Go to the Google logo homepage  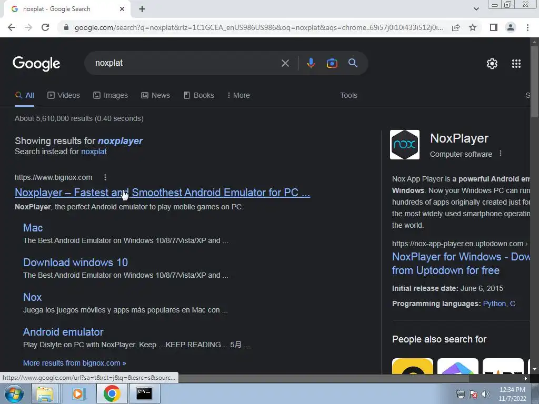pos(36,64)
